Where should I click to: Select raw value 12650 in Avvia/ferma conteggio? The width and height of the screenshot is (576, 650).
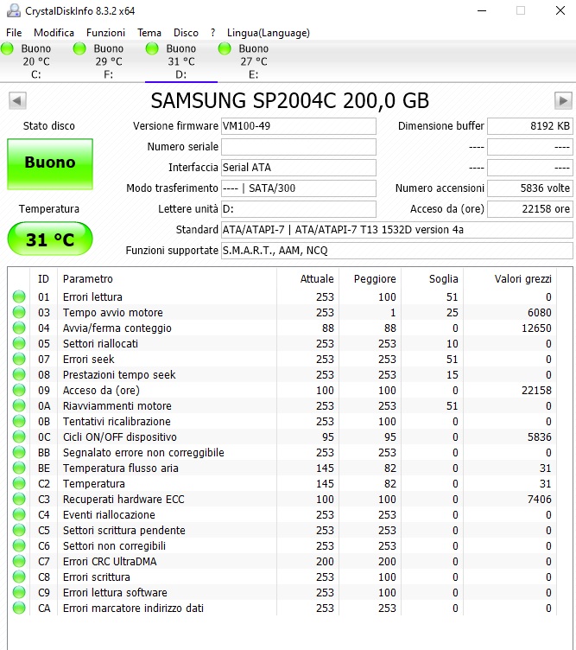tap(536, 328)
